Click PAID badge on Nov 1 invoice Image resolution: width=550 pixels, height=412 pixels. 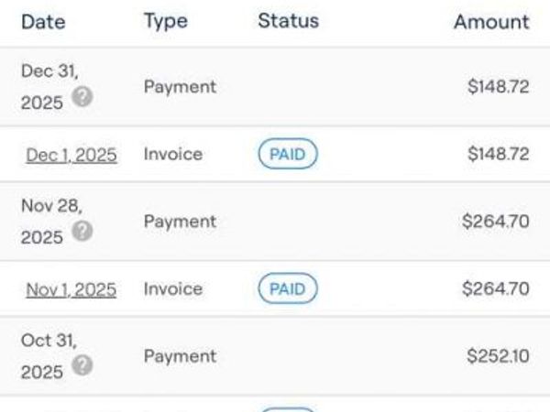[x=287, y=289]
